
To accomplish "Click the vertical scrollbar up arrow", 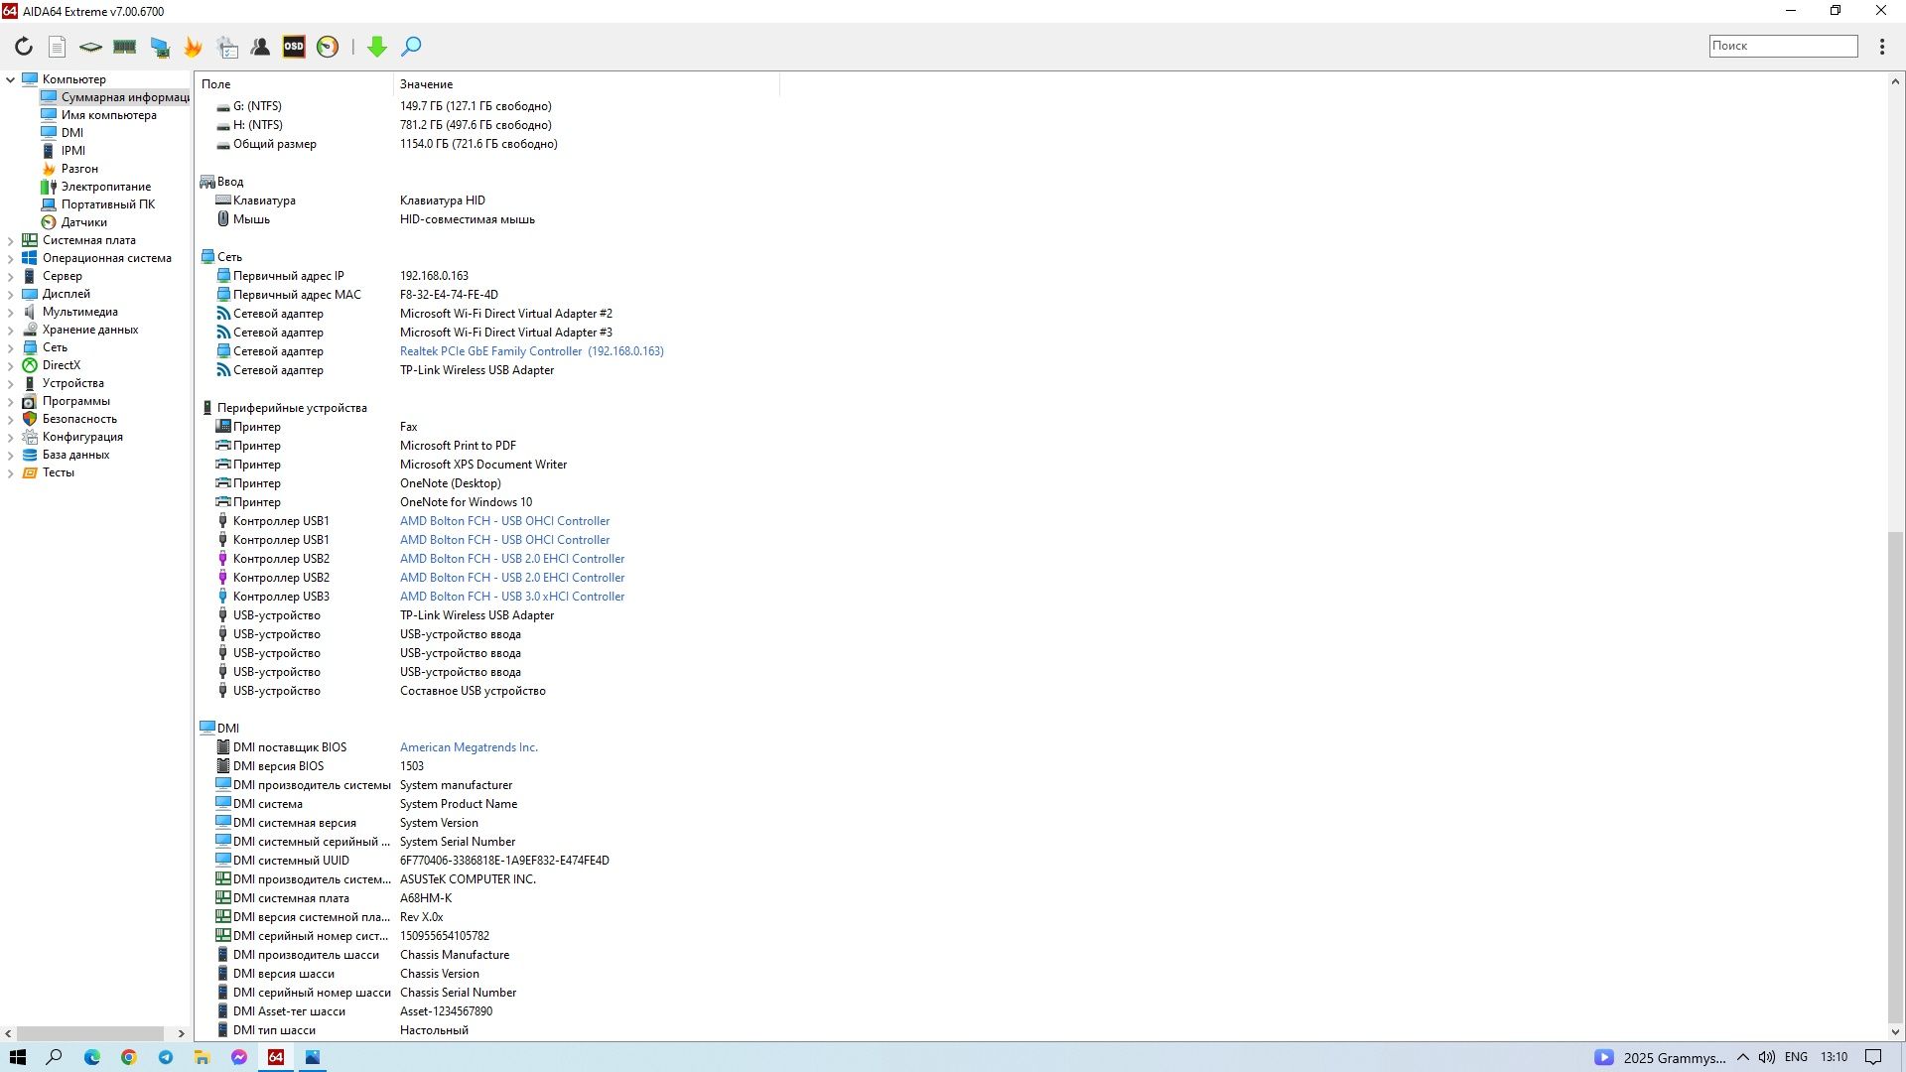I will pyautogui.click(x=1894, y=81).
